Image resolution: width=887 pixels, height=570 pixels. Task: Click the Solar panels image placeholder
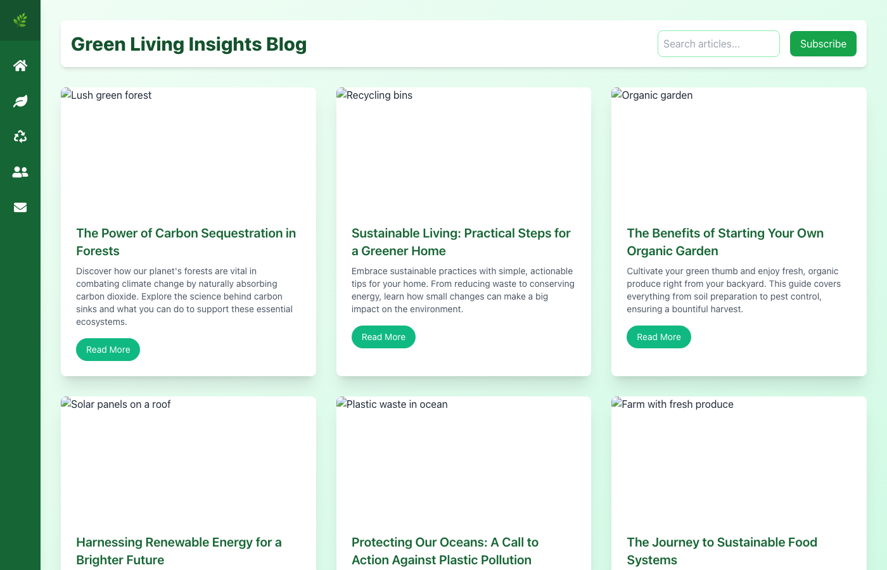[x=115, y=404]
